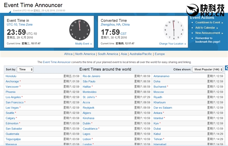Open the Event Time Announcer description link

pos(57,62)
